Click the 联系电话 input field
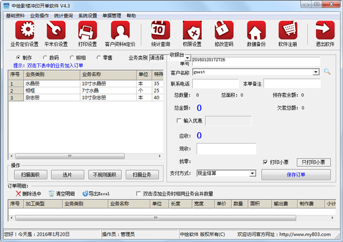Screen dimensions: 343x242 click(216, 84)
